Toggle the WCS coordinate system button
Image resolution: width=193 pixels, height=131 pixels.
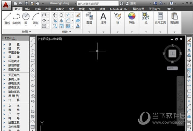click(x=172, y=68)
